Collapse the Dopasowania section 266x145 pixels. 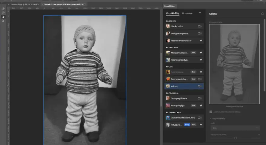[210, 118]
